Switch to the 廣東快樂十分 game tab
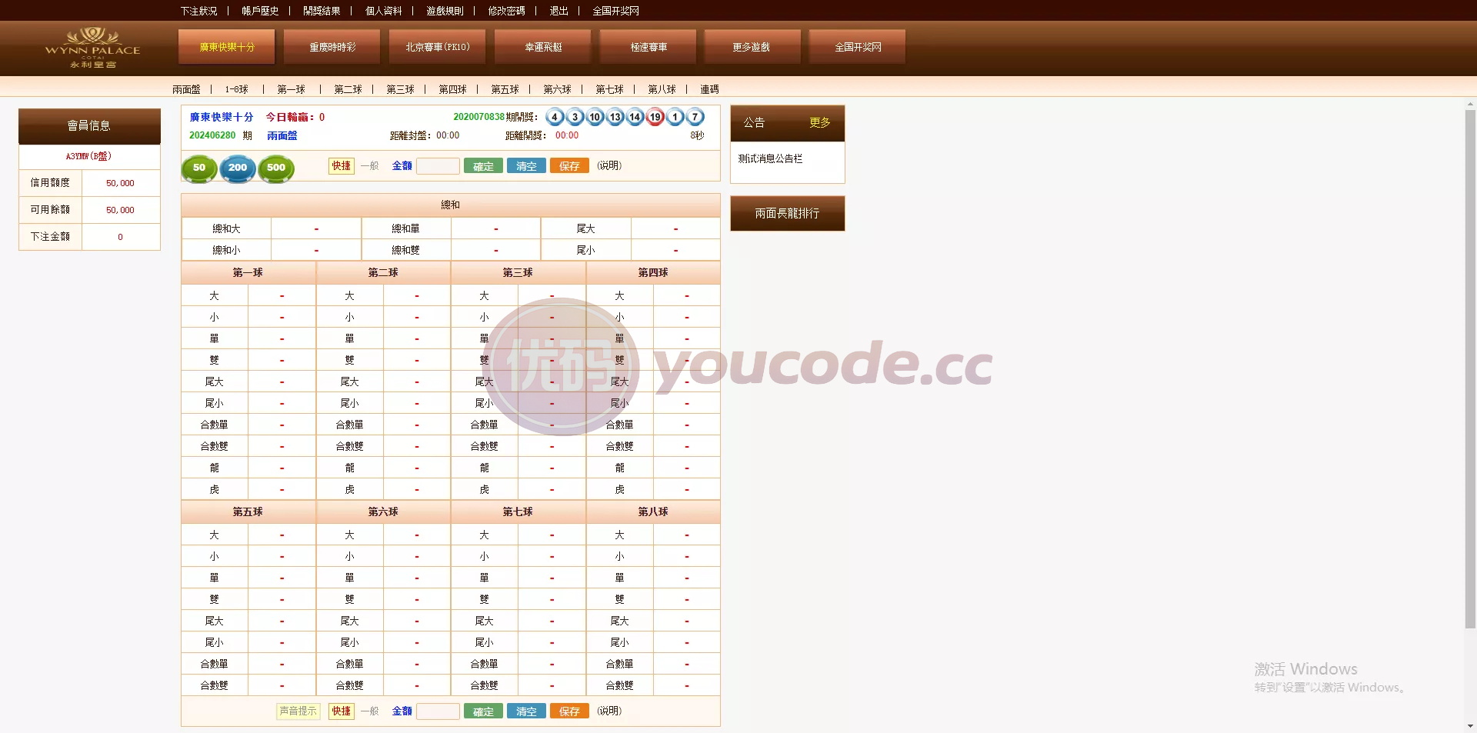 tap(227, 47)
